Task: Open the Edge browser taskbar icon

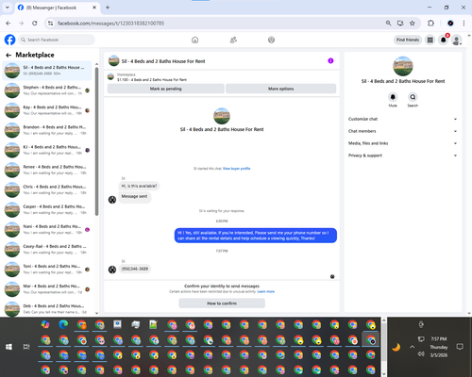Action: tap(63, 324)
